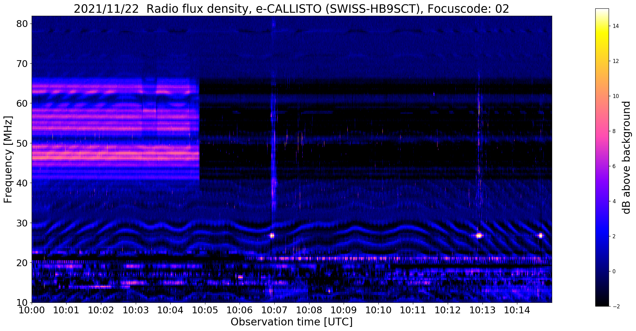Click the colorbar tick value 14
Viewport: 636px width, 331px height.
click(615, 26)
